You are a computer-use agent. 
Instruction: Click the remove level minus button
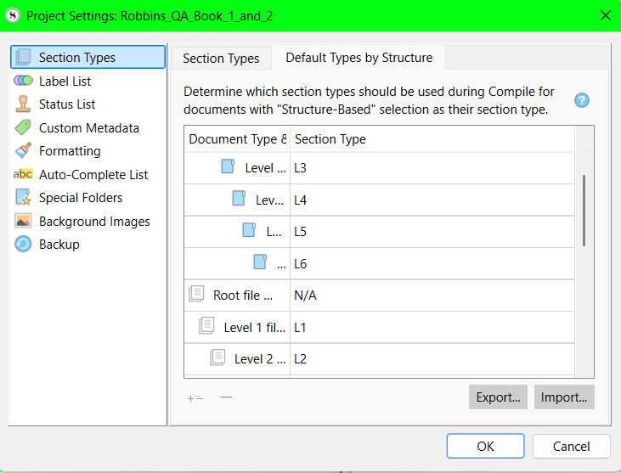(227, 397)
